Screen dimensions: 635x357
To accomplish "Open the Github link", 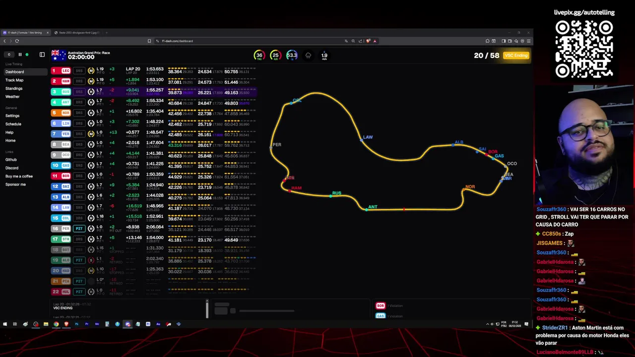I will tap(11, 160).
